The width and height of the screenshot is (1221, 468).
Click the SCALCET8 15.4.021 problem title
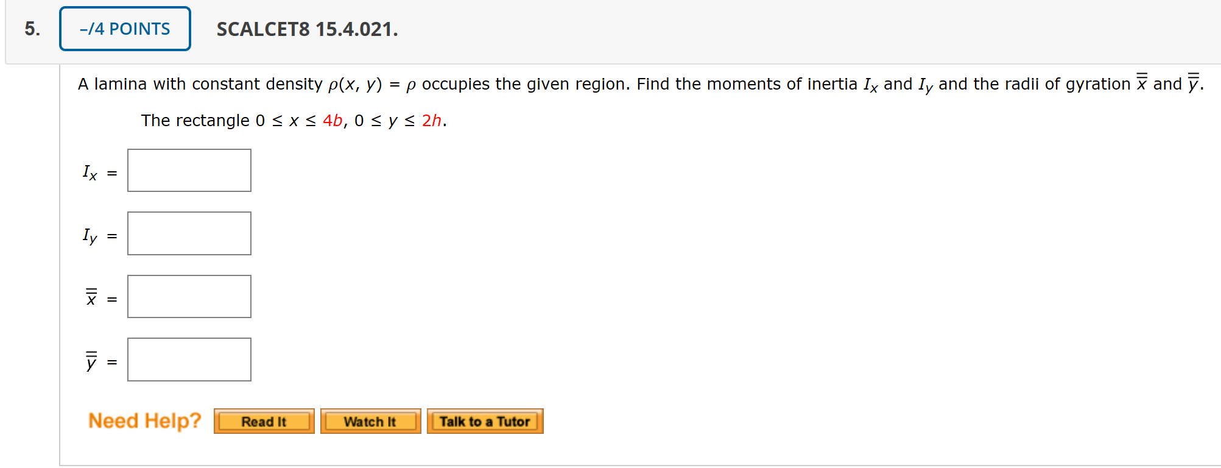[x=306, y=29]
